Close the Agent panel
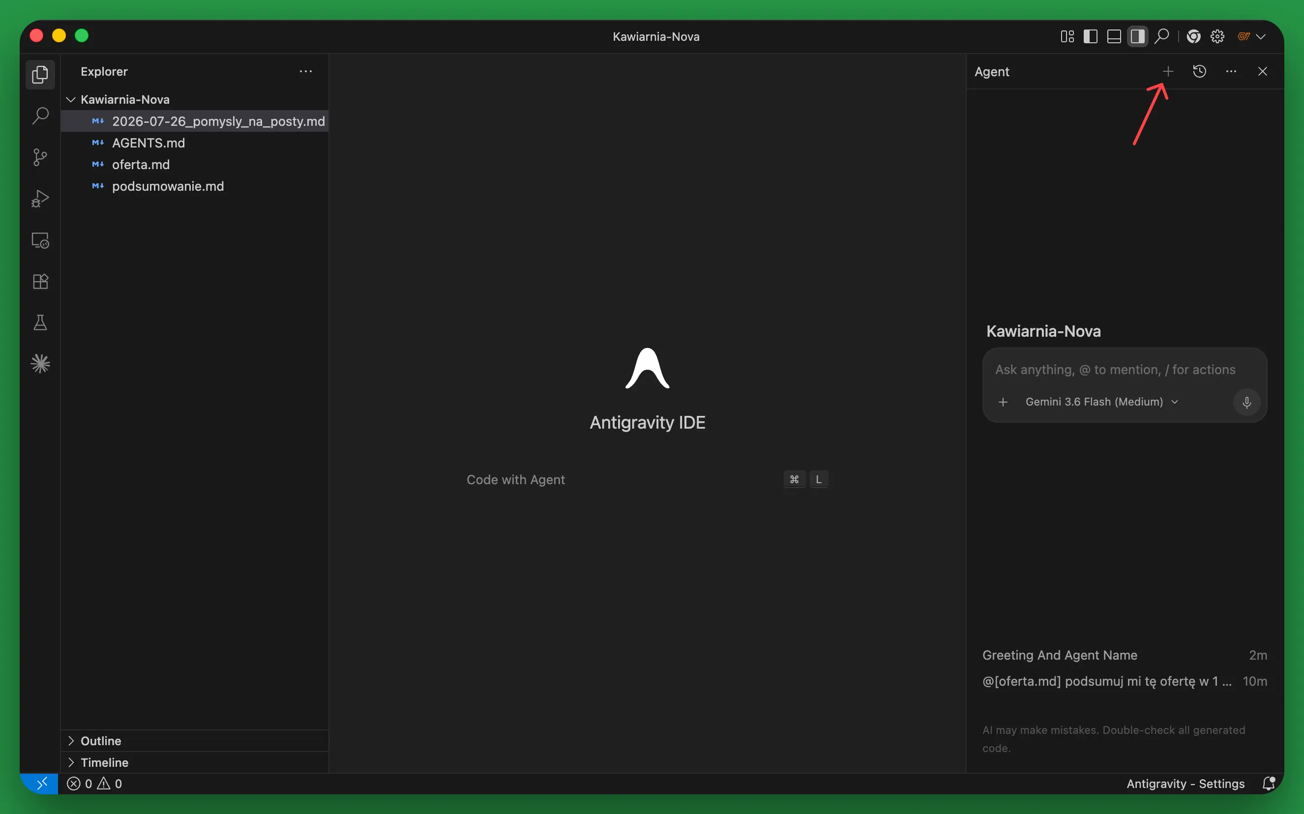 [x=1263, y=72]
